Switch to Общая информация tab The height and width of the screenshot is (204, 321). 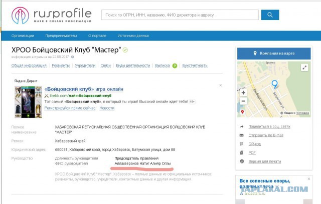pyautogui.click(x=29, y=65)
